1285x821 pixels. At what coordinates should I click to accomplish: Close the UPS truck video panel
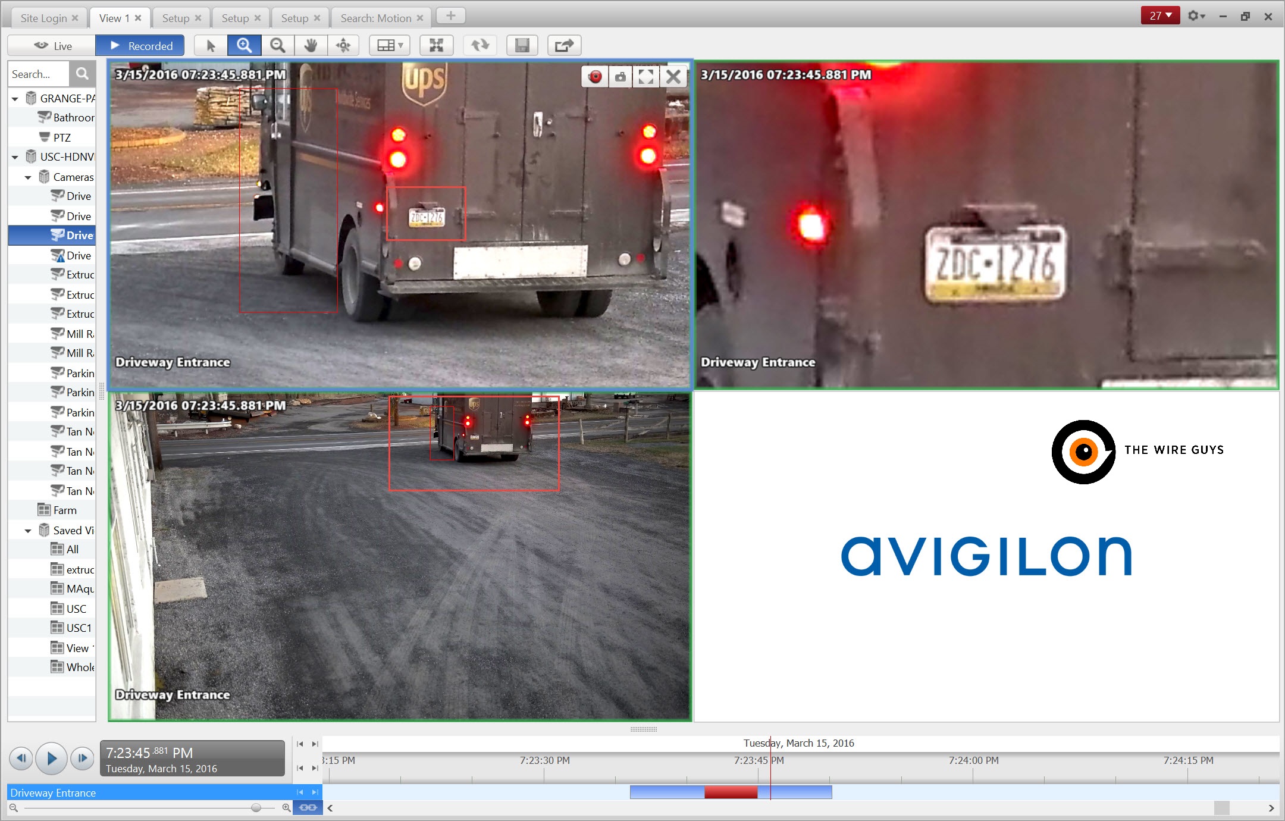pos(673,77)
